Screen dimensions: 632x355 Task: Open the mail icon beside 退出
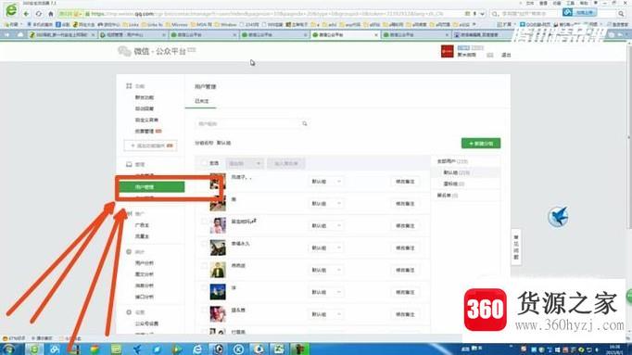click(489, 55)
